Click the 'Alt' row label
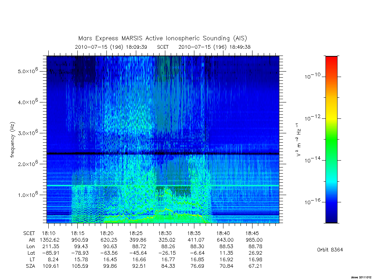The image size is (372, 279). click(32, 240)
